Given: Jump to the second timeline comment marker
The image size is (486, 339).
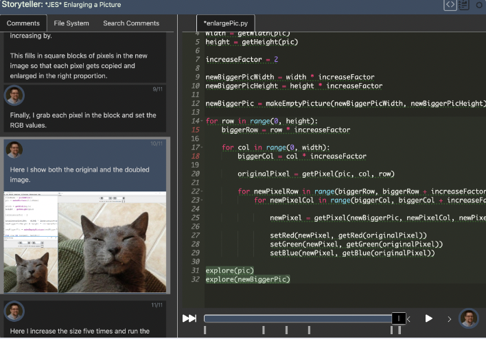Looking at the screenshot, I should coord(264,330).
